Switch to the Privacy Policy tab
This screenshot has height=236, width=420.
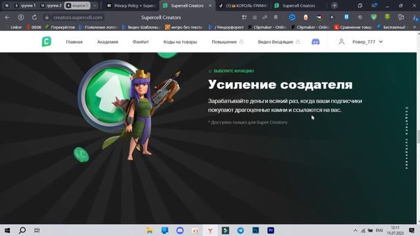(x=131, y=6)
